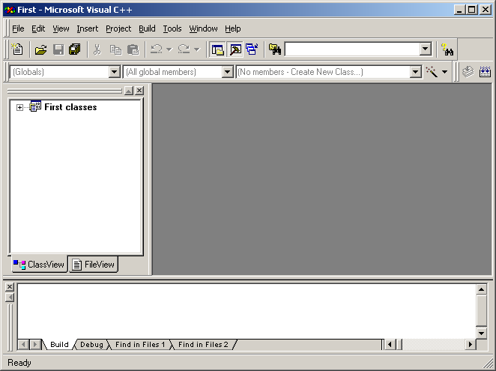
Task: Open a file with the Open folder icon
Action: pos(40,49)
